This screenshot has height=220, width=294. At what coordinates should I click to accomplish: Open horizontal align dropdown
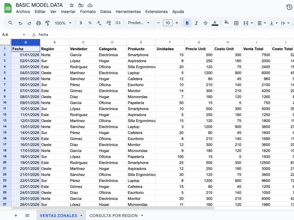pyautogui.click(x=262, y=23)
